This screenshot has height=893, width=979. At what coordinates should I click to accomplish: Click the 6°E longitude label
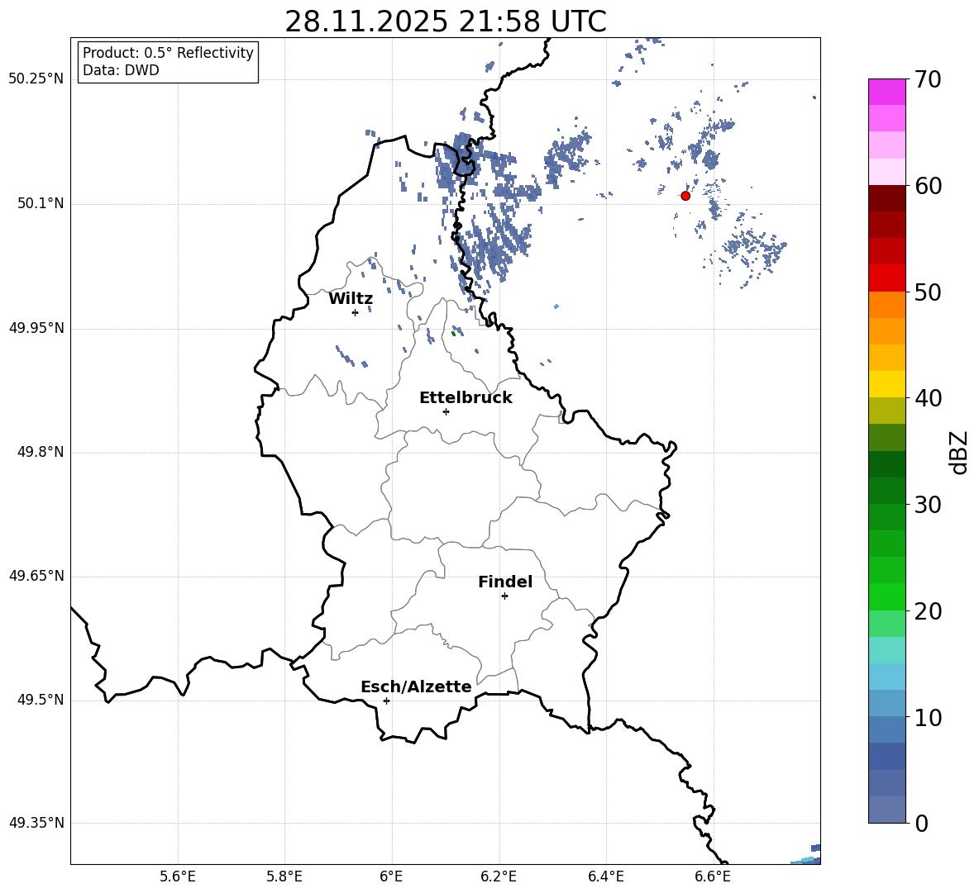click(391, 876)
